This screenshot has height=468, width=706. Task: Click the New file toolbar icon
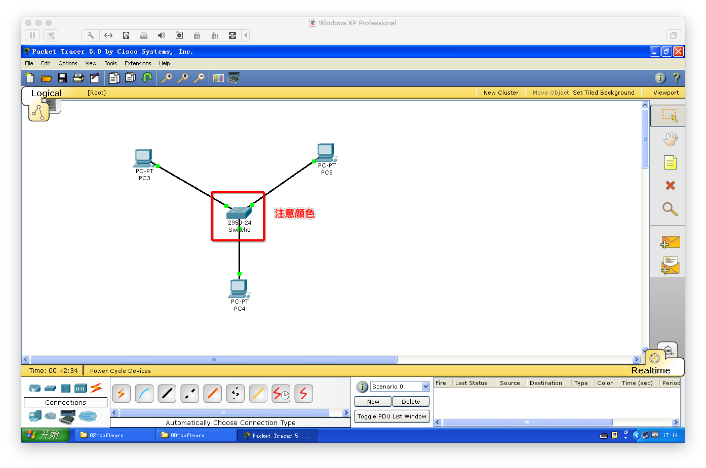click(x=30, y=78)
